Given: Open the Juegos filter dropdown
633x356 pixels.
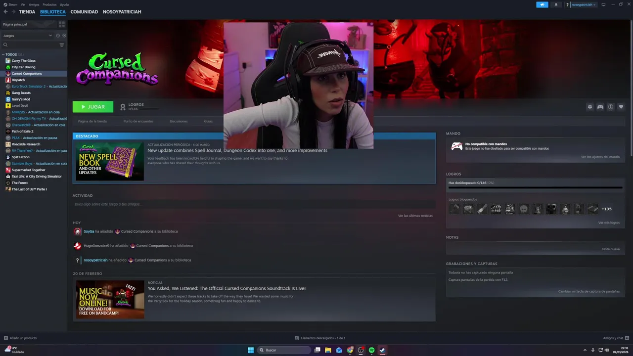Looking at the screenshot, I should click(27, 36).
